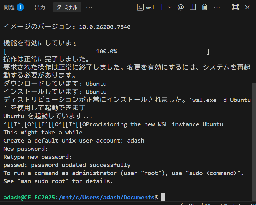Switch to the 出力 (Output) tab

[x=40, y=7]
